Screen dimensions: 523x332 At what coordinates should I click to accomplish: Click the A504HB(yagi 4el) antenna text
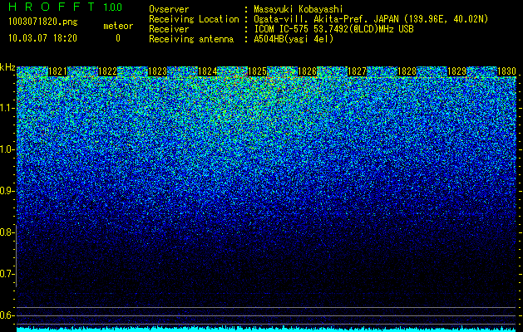click(294, 39)
